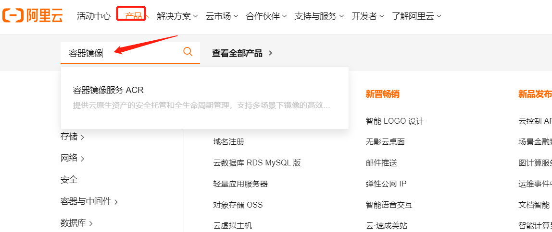Image resolution: width=552 pixels, height=232 pixels.
Task: Open 轻量应用服务器 link
Action: coord(240,184)
